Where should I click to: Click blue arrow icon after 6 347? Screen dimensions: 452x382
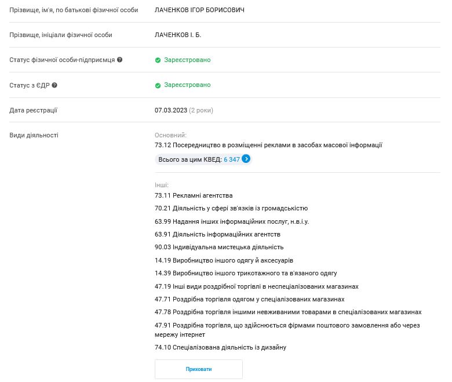click(246, 159)
